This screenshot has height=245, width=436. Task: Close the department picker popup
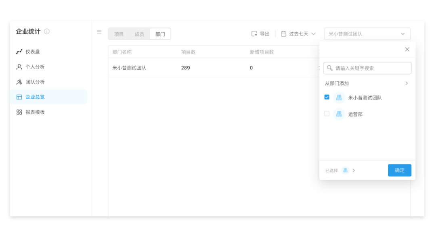[407, 49]
